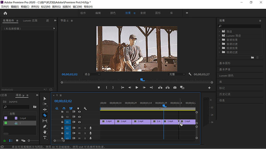Viewport: 266px width, 149px height.
Task: Open the 适合 zoom level dropdown
Action: [92, 74]
